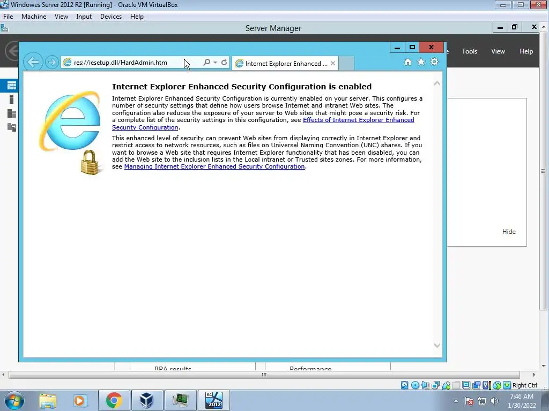Click VirtualBox audio indicator icon

point(425,385)
